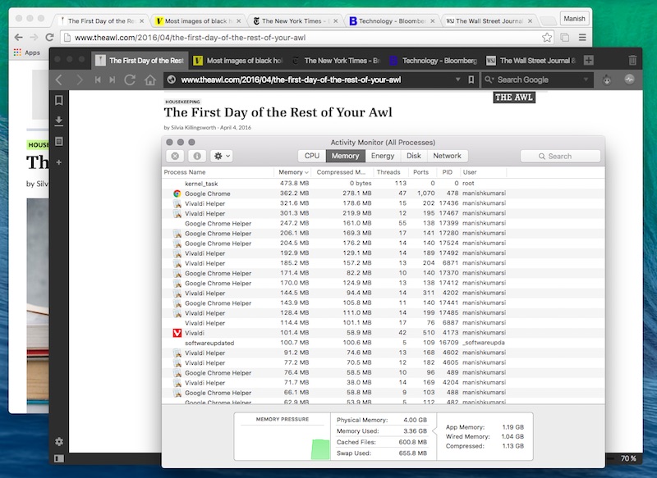
Task: Sort by Threads column header
Action: 391,172
